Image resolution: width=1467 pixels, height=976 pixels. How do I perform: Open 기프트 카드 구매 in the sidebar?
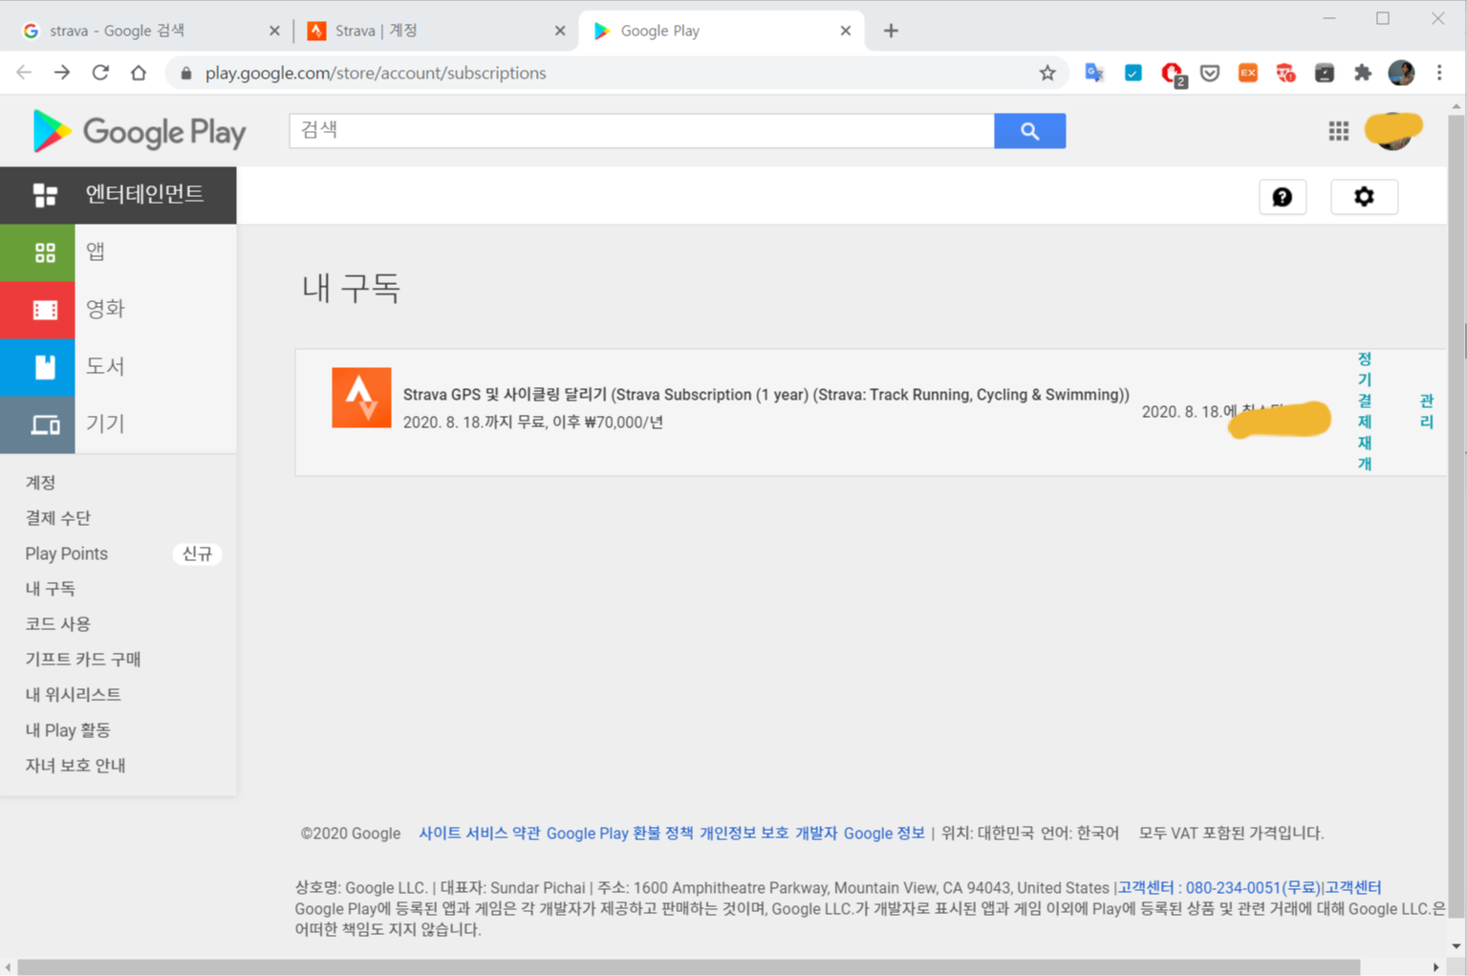point(83,660)
